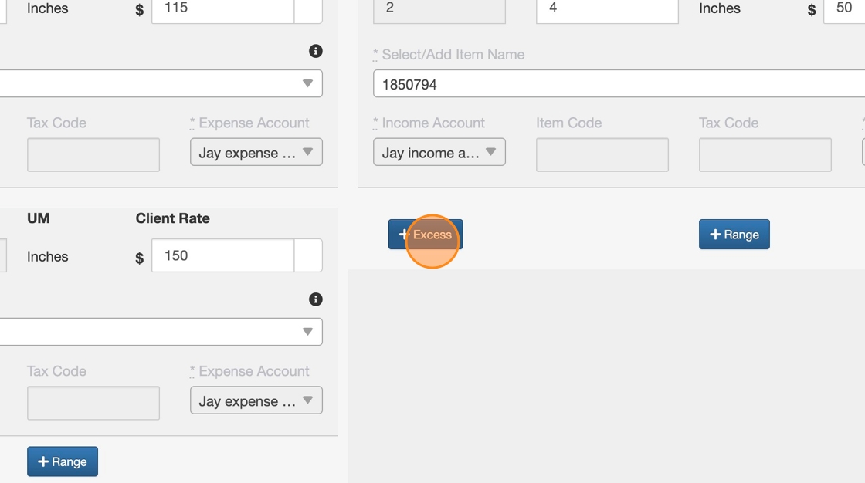The image size is (865, 483).
Task: Expand the Jay income account dropdown
Action: pyautogui.click(x=439, y=153)
